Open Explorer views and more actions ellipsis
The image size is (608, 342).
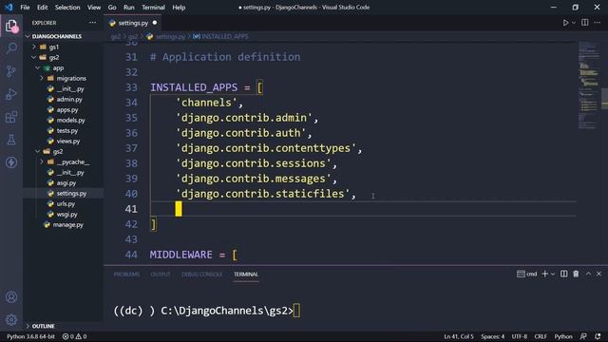pyautogui.click(x=92, y=23)
